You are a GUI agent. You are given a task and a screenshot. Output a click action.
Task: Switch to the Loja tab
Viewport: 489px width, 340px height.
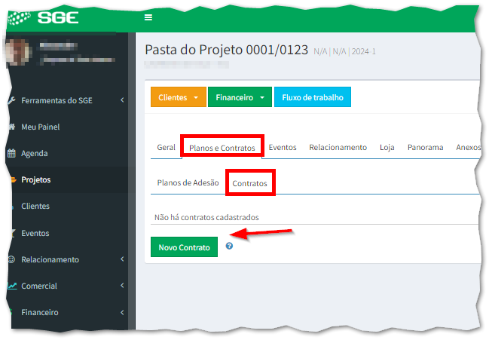387,147
